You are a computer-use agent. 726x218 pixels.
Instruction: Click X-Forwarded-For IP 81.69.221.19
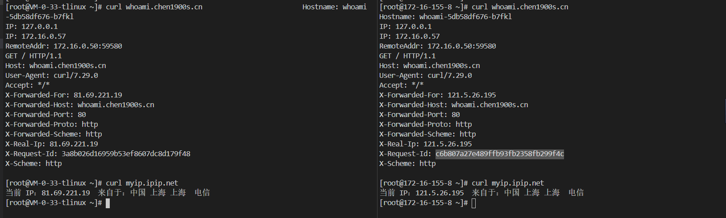pyautogui.click(x=98, y=95)
